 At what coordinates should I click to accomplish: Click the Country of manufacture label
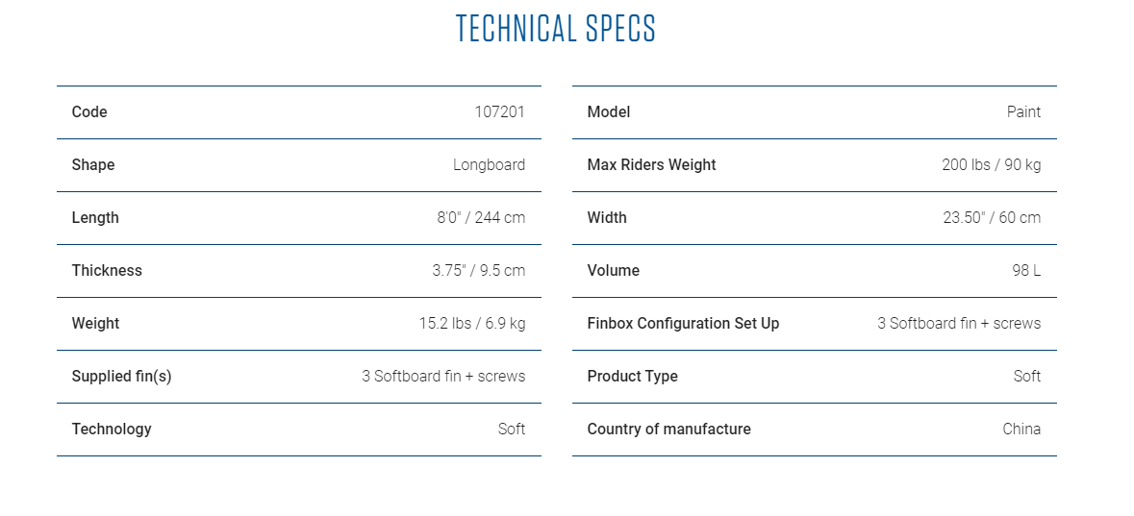[x=669, y=429]
